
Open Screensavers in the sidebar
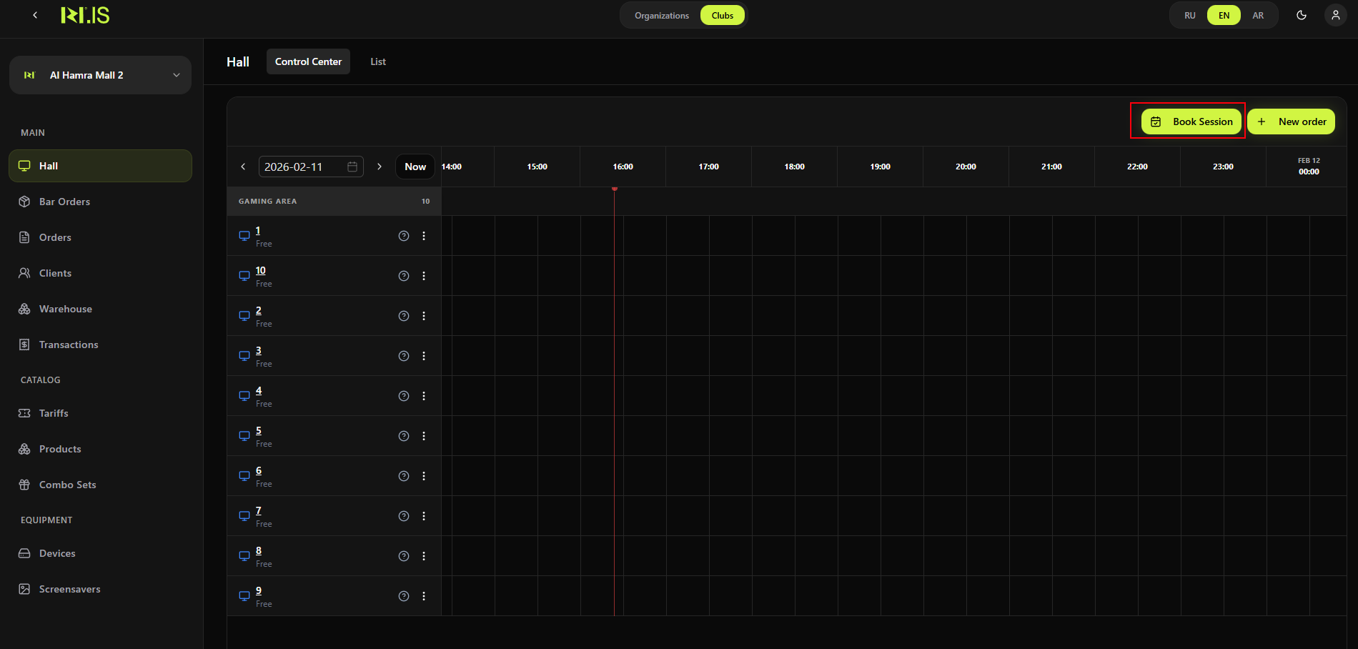pos(69,589)
